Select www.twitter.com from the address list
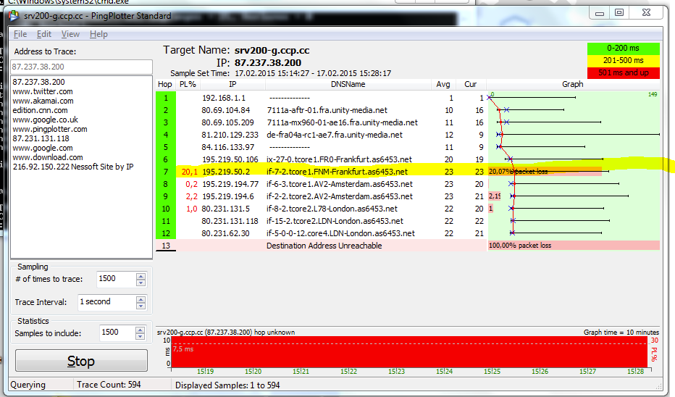Viewport: 675px width, 397px height. pyautogui.click(x=43, y=91)
